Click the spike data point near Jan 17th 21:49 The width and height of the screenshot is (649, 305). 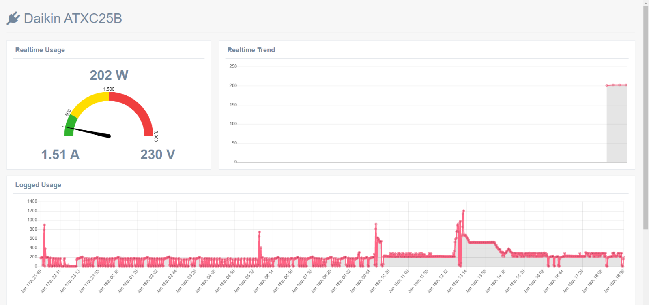click(x=44, y=225)
